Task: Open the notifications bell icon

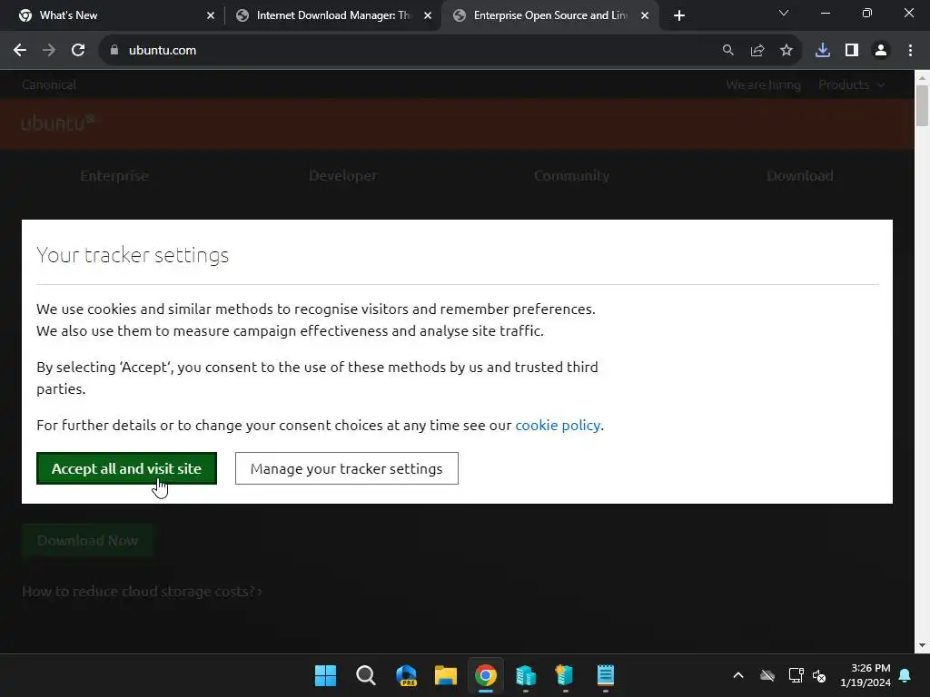Action: pos(905,675)
